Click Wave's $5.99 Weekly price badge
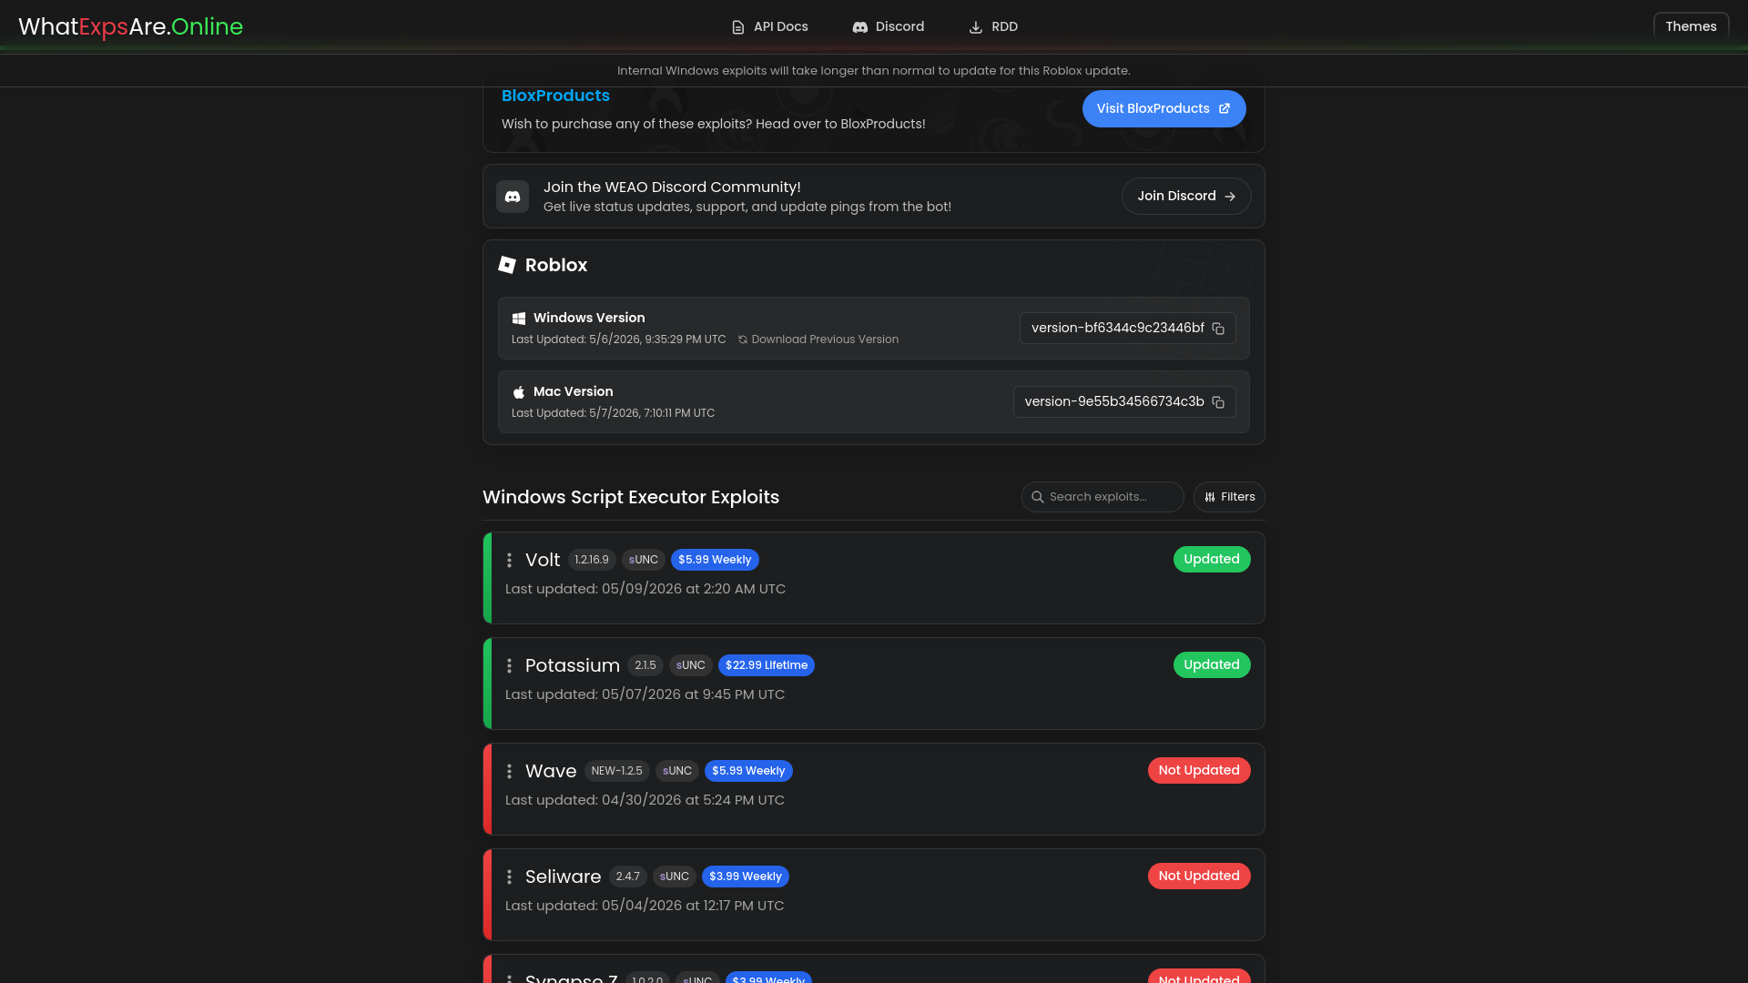1748x983 pixels. (x=748, y=771)
